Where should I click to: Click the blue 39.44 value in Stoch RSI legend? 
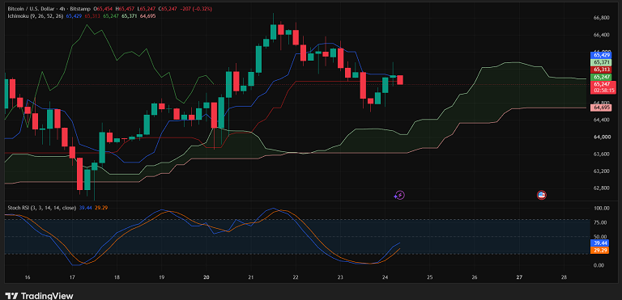coord(85,207)
